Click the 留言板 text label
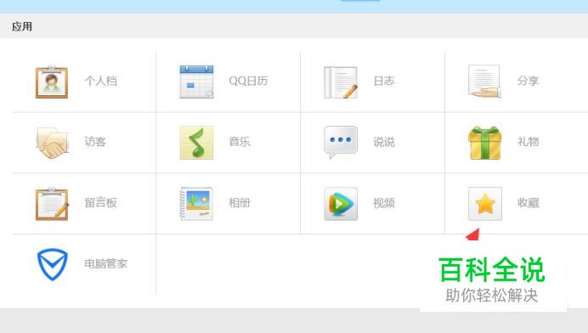The image size is (588, 333). (x=101, y=203)
